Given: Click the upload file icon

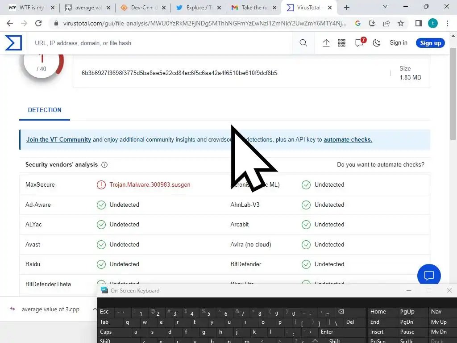Looking at the screenshot, I should click(x=326, y=43).
